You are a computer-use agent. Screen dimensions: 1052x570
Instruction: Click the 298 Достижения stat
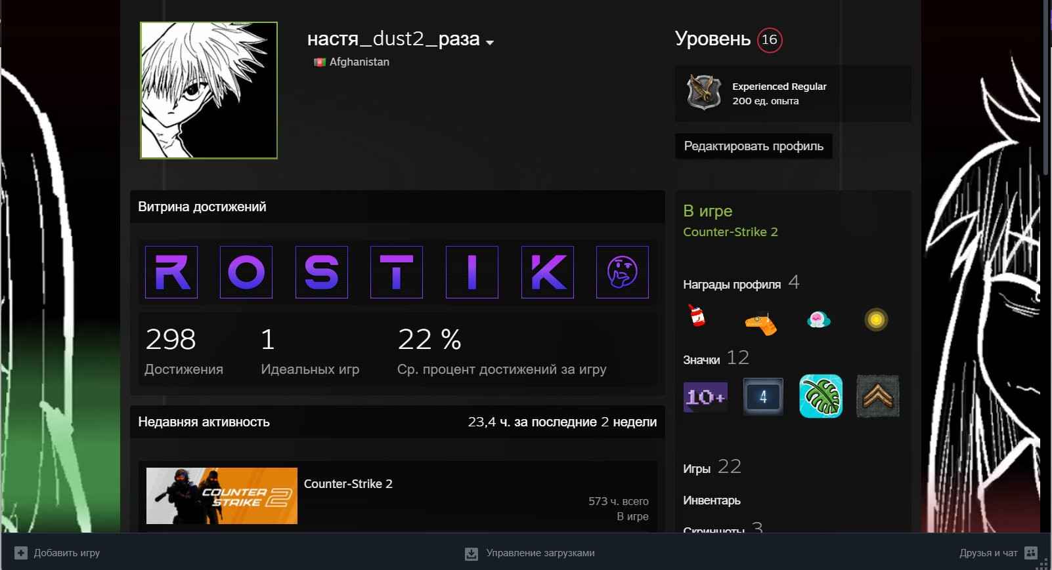pos(184,351)
